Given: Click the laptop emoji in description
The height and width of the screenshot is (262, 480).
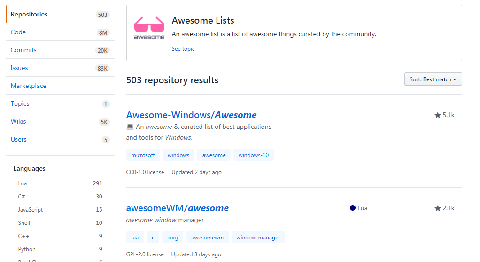Looking at the screenshot, I should (x=130, y=127).
